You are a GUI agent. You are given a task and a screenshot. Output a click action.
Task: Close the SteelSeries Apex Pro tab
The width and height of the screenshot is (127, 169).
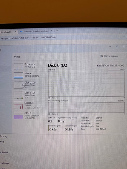(52, 31)
